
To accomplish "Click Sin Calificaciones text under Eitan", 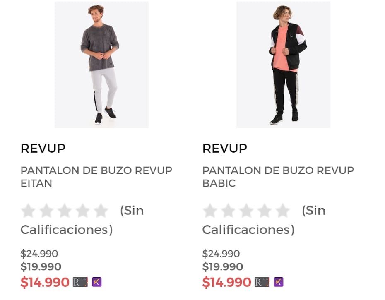I will click(x=82, y=220).
